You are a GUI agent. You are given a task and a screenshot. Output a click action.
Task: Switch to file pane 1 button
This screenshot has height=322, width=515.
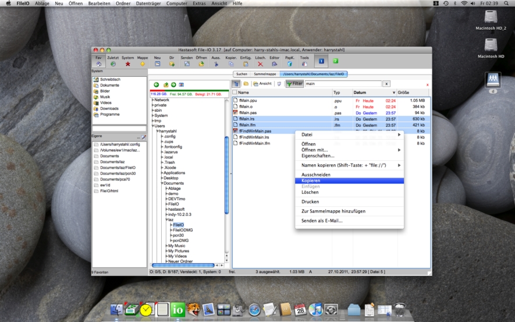(x=321, y=61)
